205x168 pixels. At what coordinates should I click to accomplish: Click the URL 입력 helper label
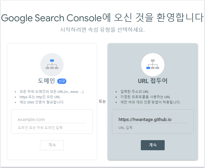click(125, 128)
